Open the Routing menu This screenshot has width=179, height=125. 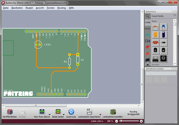(x=61, y=8)
